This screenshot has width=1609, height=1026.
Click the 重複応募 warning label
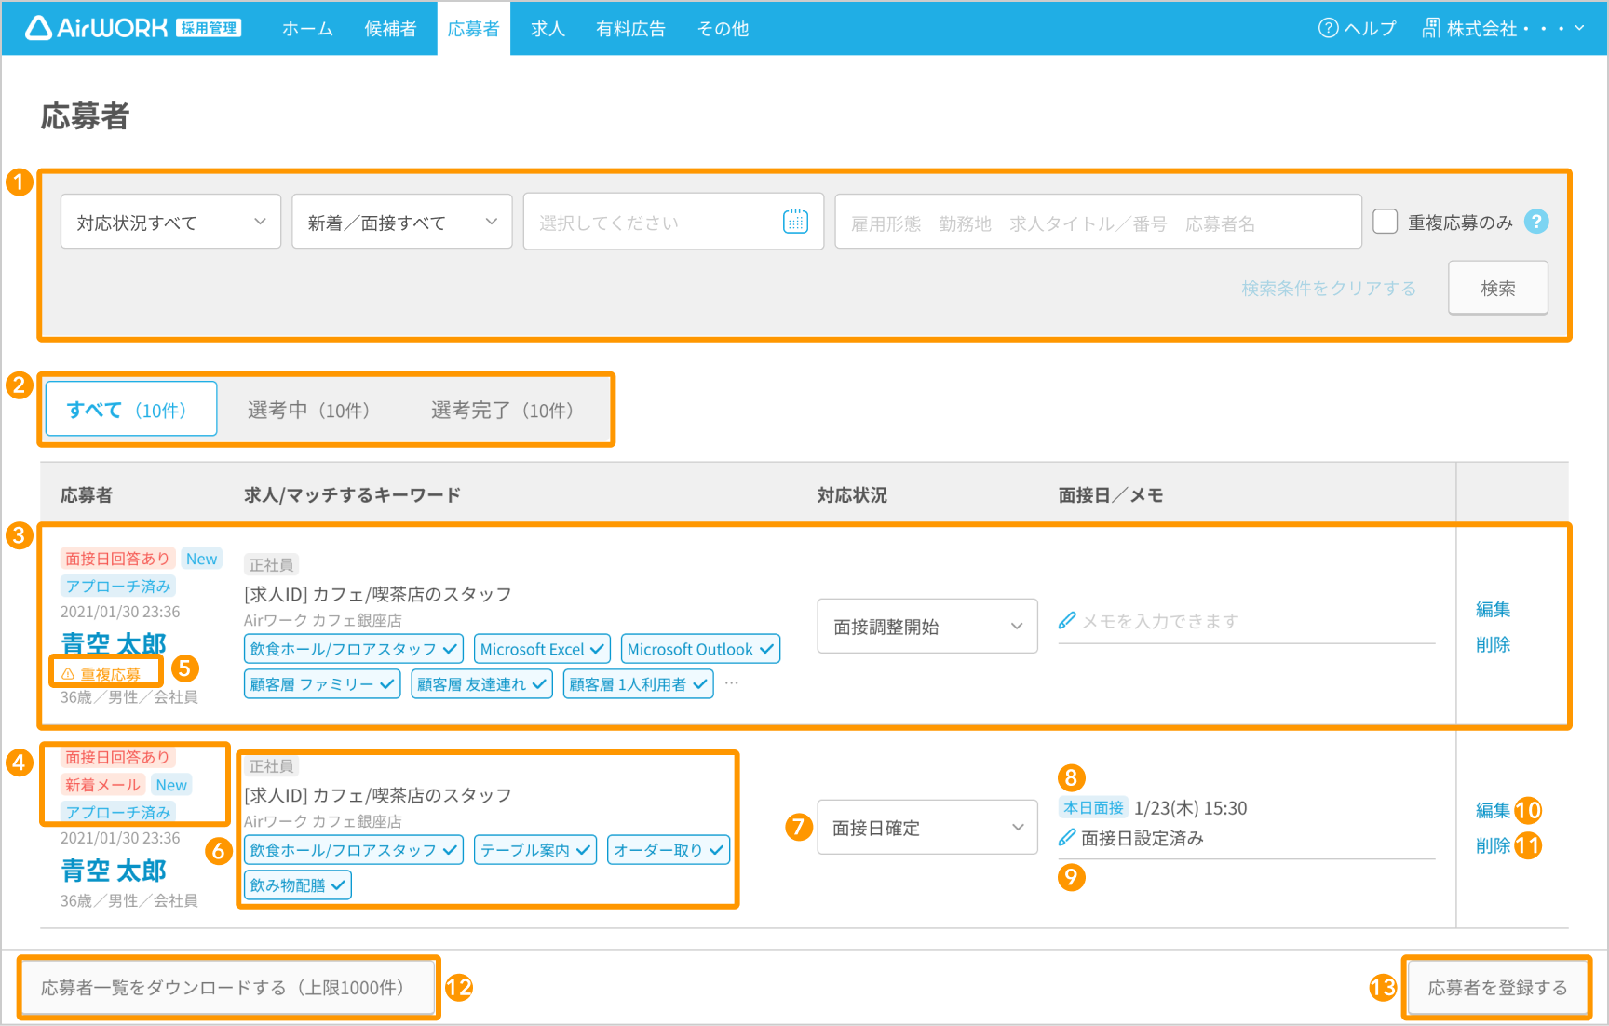[101, 674]
